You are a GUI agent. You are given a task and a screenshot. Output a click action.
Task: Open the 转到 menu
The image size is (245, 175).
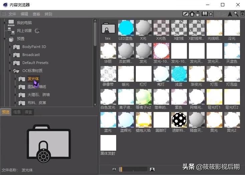coord(48,14)
